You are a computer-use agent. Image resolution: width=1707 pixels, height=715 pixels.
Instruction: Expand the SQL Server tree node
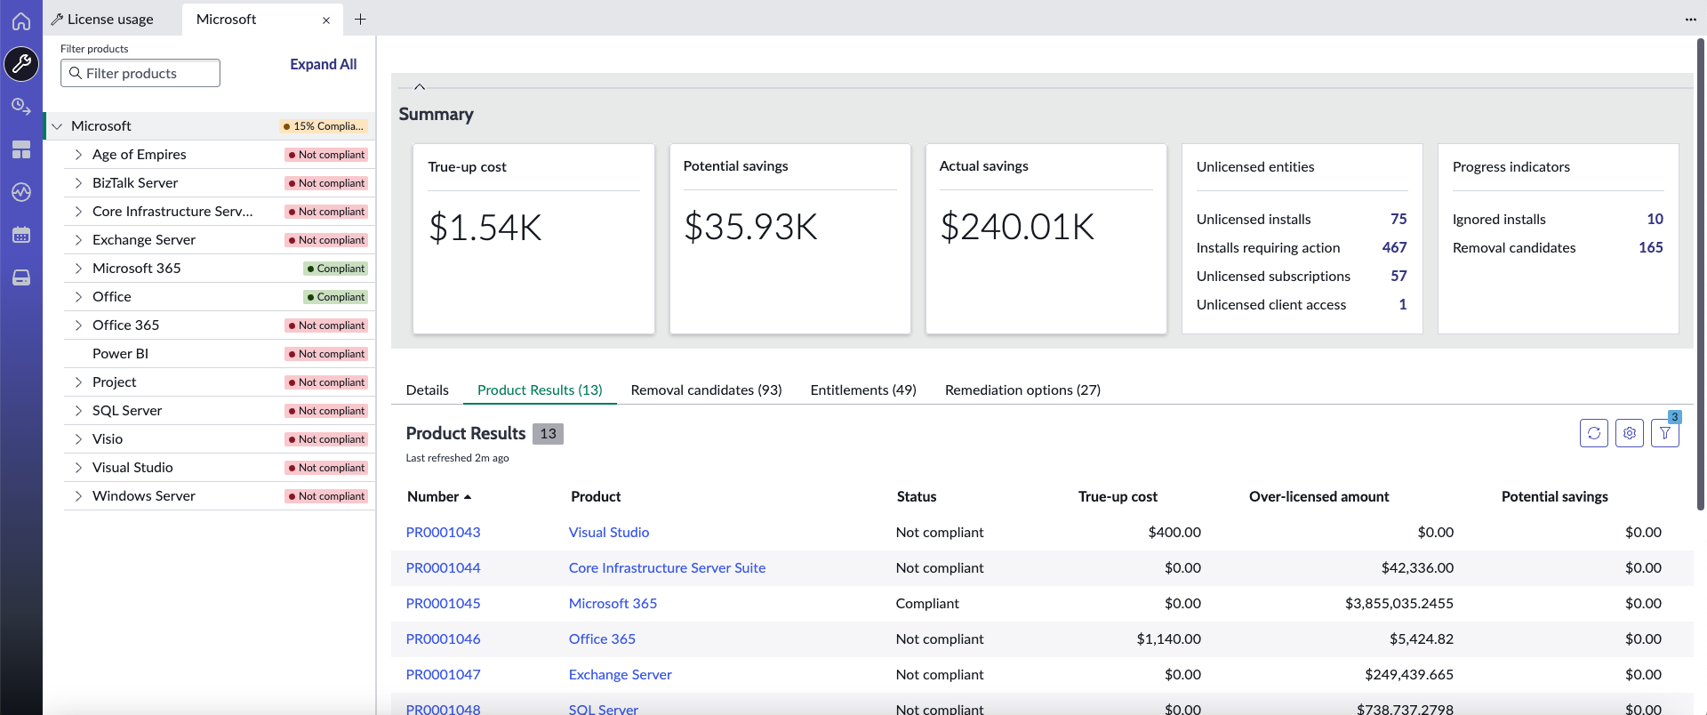point(78,411)
